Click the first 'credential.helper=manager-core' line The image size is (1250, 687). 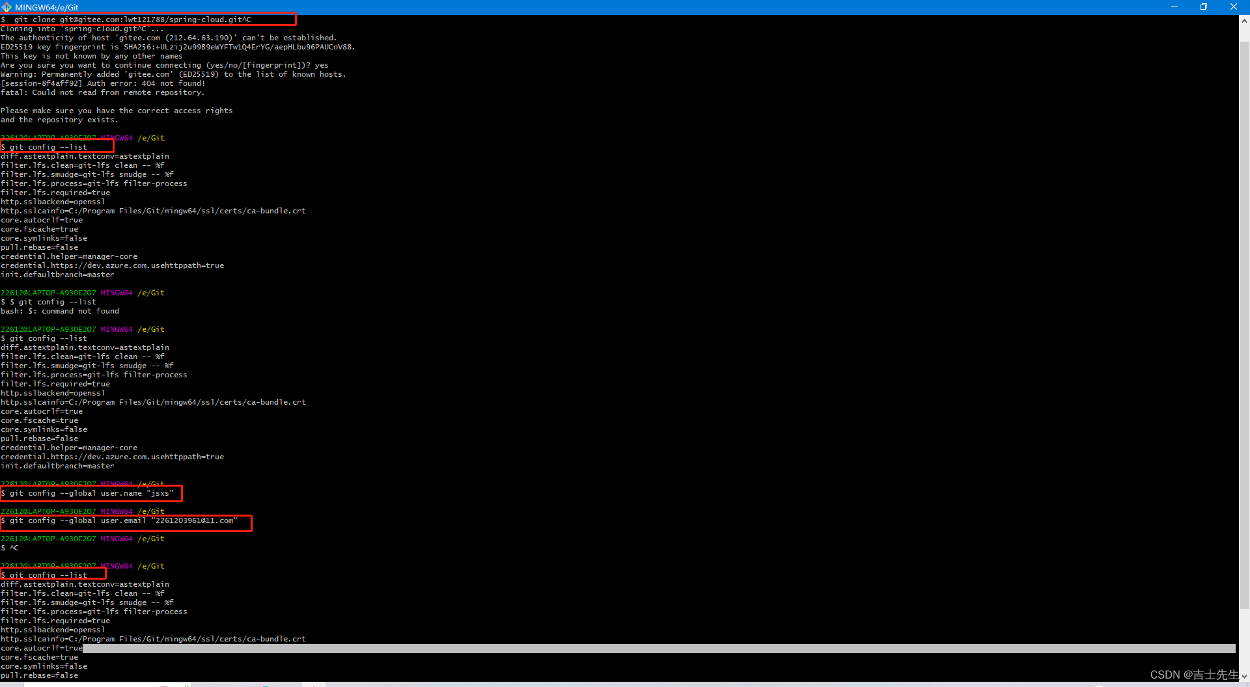pyautogui.click(x=69, y=256)
